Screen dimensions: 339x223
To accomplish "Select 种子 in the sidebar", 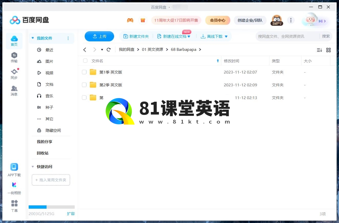I will coord(49,108).
